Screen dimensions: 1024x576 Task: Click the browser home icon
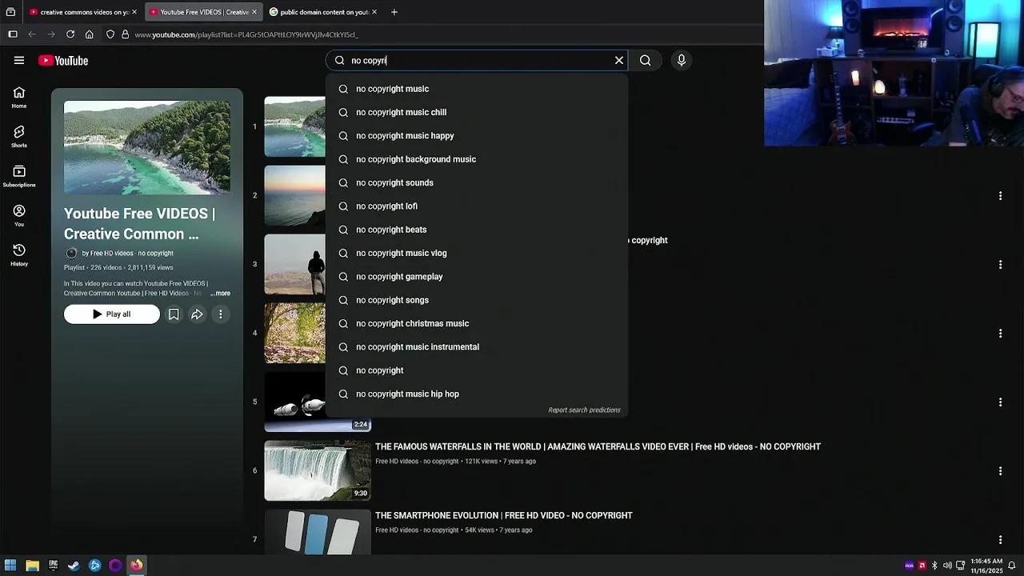(90, 34)
